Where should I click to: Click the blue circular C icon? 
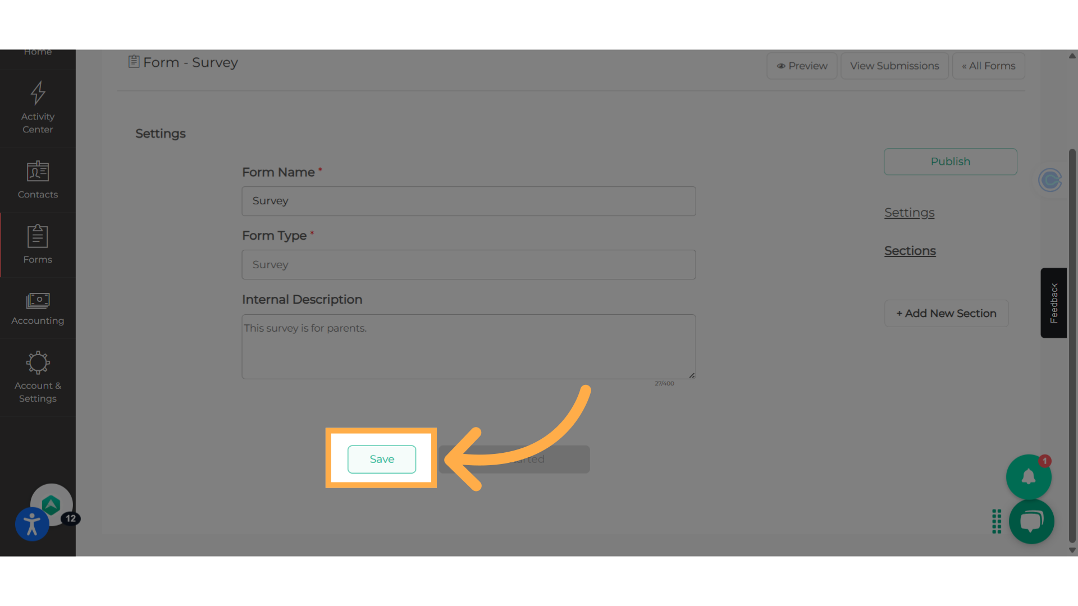[x=1050, y=180]
